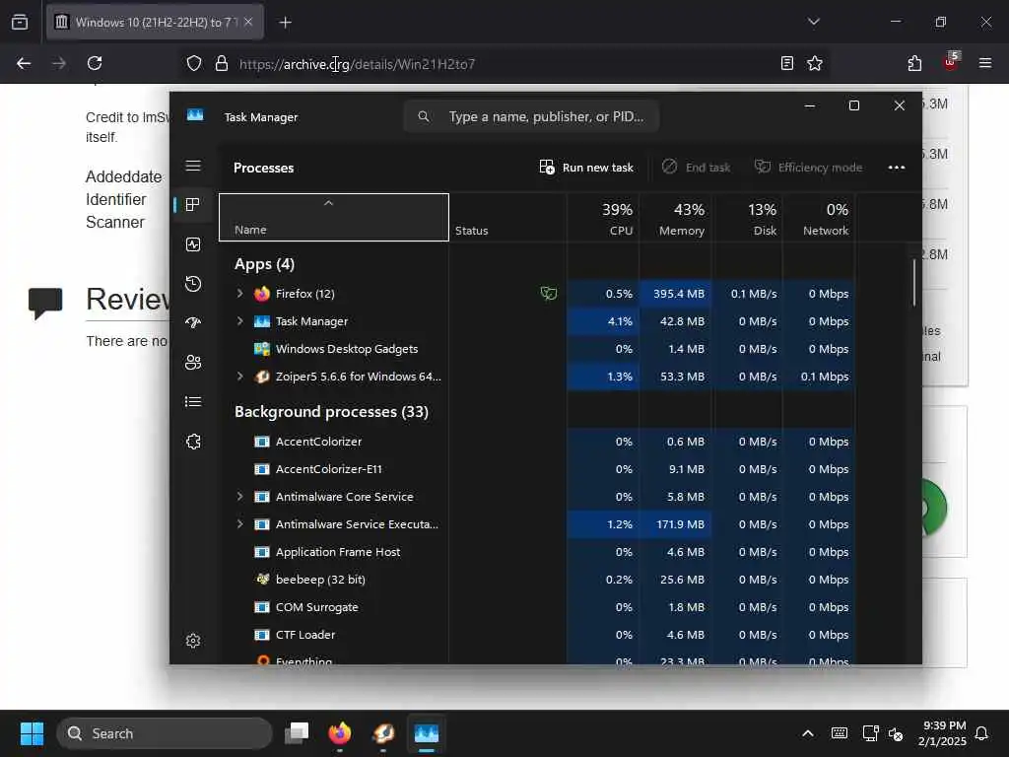Select Application Frame Host process
This screenshot has width=1009, height=757.
pos(537,552)
